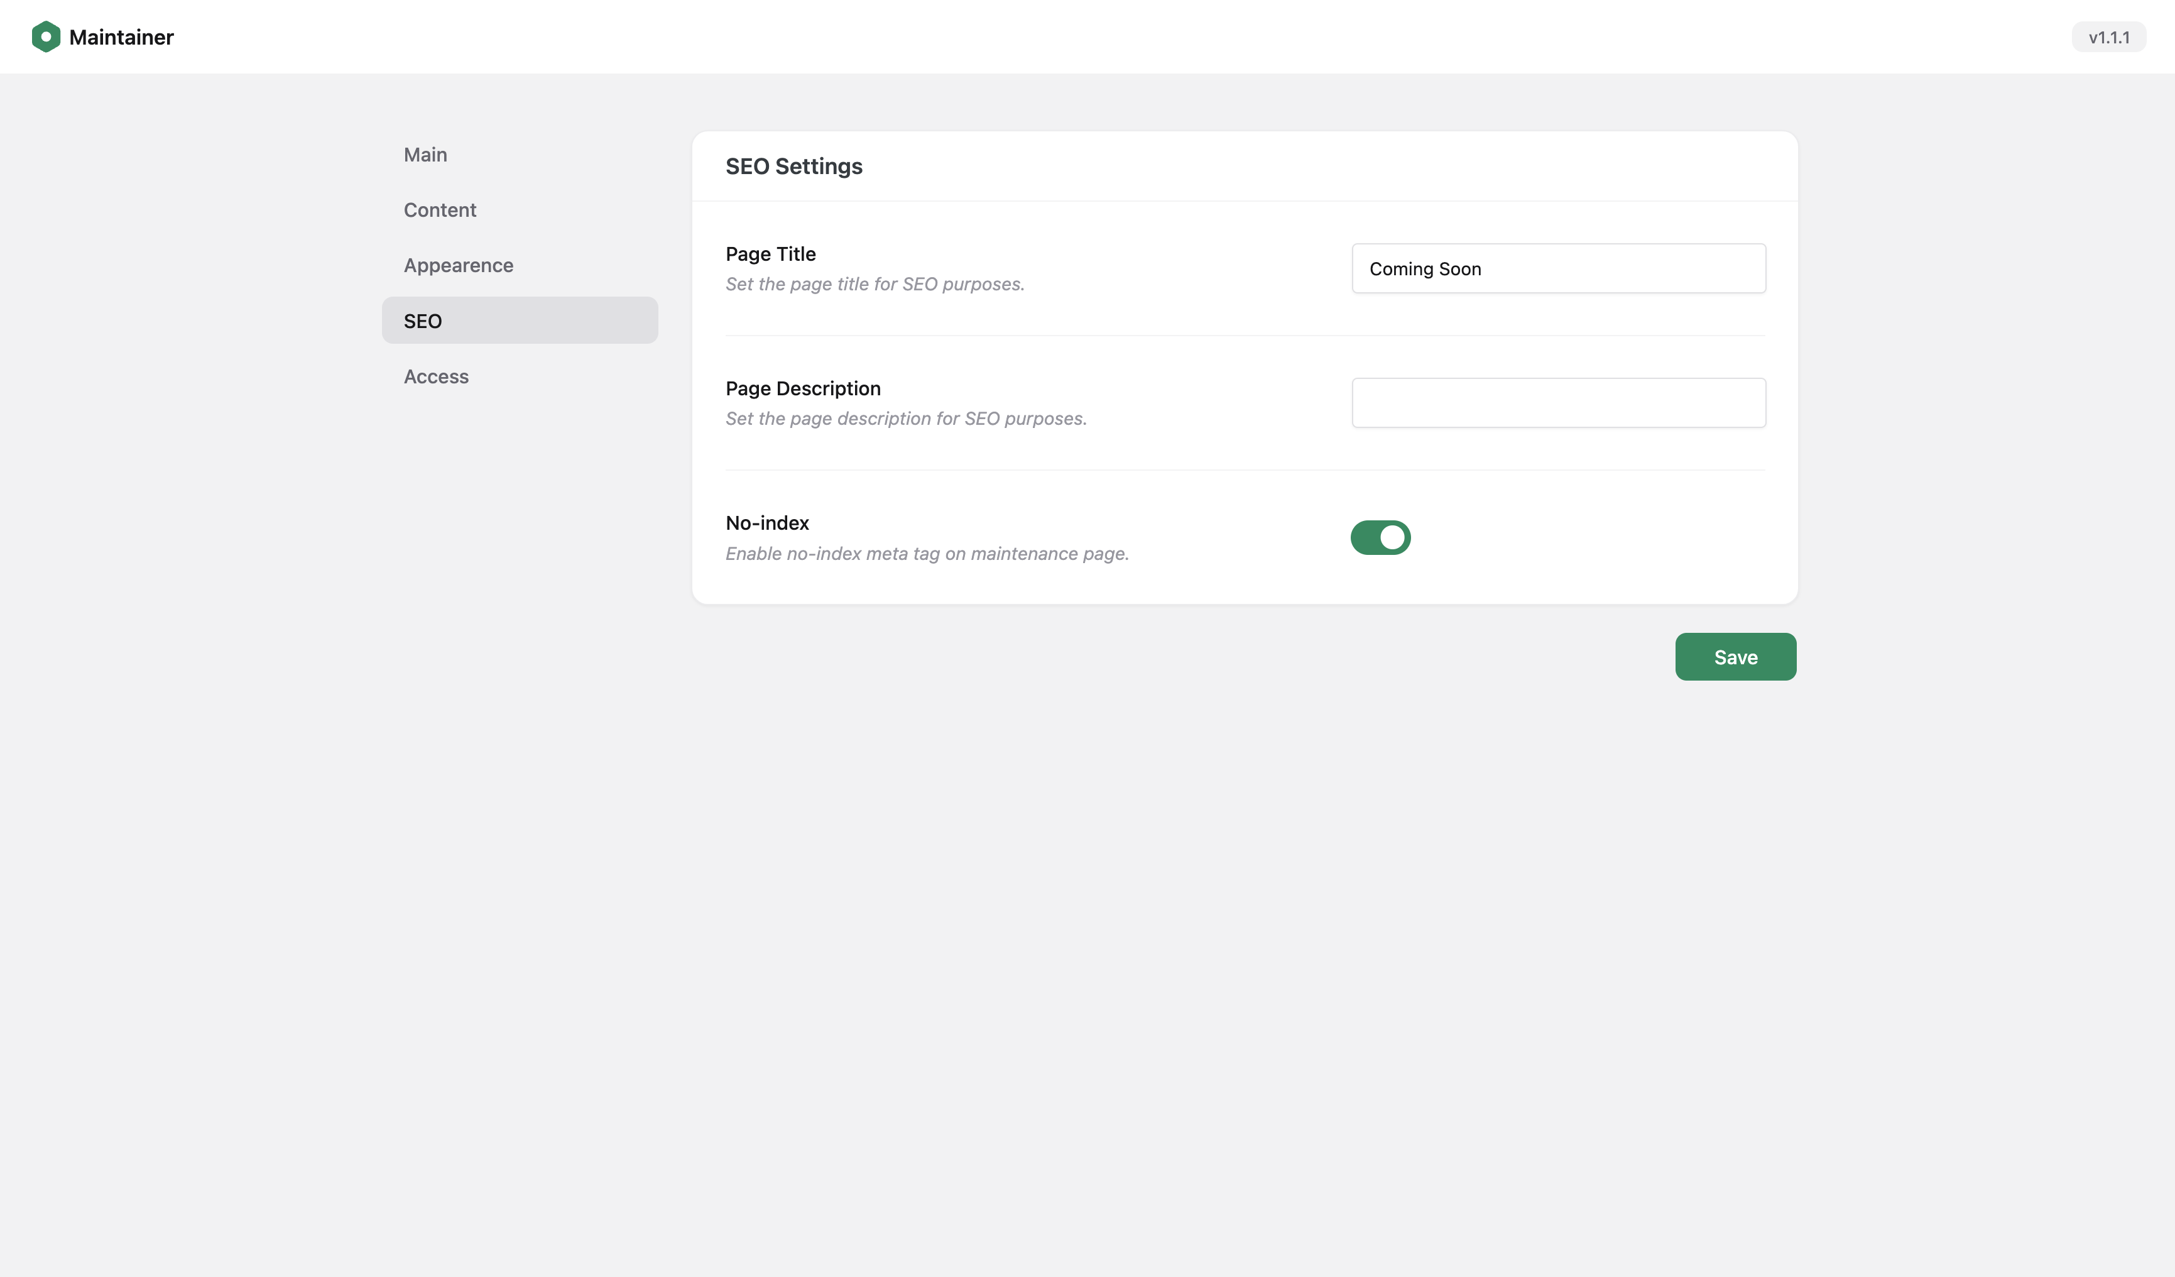Open the Main settings tab
The height and width of the screenshot is (1277, 2175).
(x=425, y=155)
